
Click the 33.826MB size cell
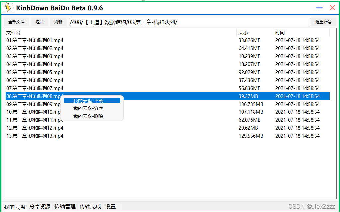pos(250,40)
